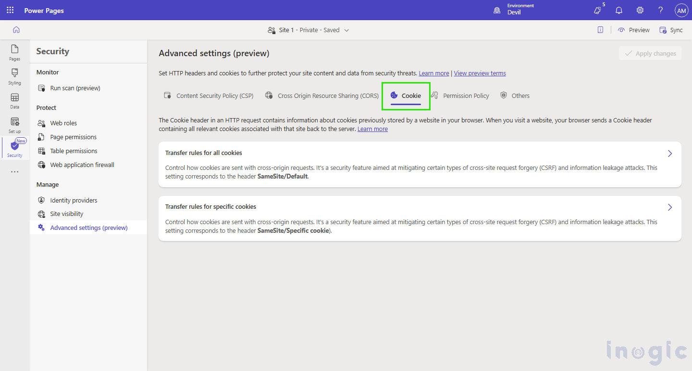
Task: Click the Environment Devil label
Action: pyautogui.click(x=520, y=9)
